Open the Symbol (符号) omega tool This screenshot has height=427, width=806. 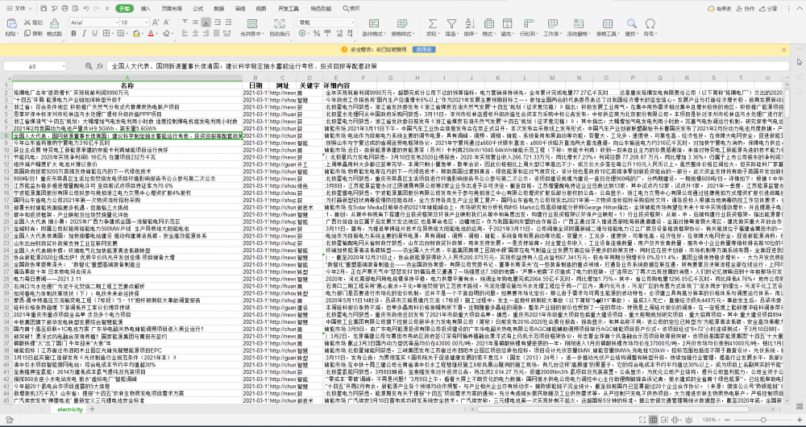[x=650, y=28]
